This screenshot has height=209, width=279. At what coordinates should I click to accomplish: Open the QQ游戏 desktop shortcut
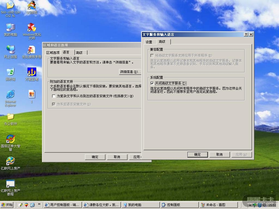(32, 6)
